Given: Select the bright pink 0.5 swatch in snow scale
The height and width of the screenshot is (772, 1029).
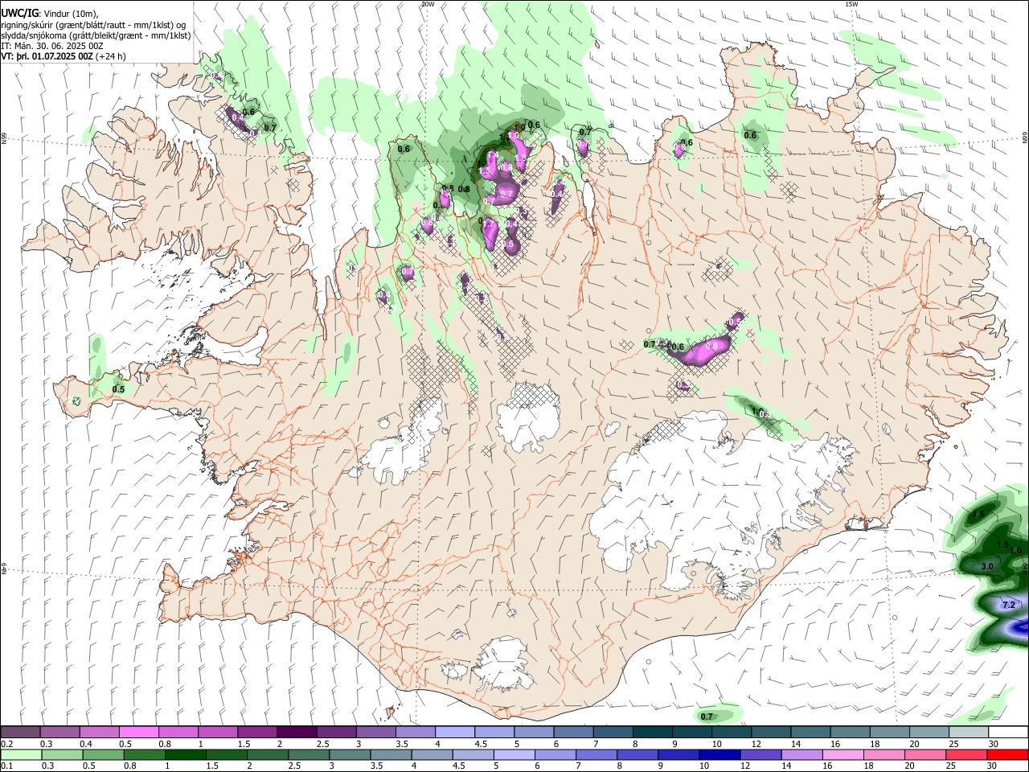Looking at the screenshot, I should pyautogui.click(x=139, y=732).
